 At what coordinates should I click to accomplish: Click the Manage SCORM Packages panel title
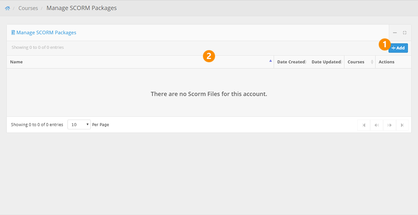click(x=46, y=32)
